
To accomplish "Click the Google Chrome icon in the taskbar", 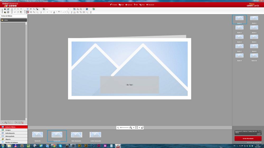I will (x=54, y=146).
